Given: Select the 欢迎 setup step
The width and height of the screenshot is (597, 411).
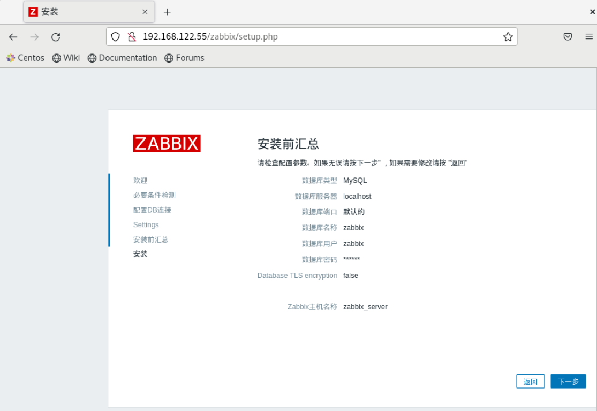Looking at the screenshot, I should click(140, 180).
